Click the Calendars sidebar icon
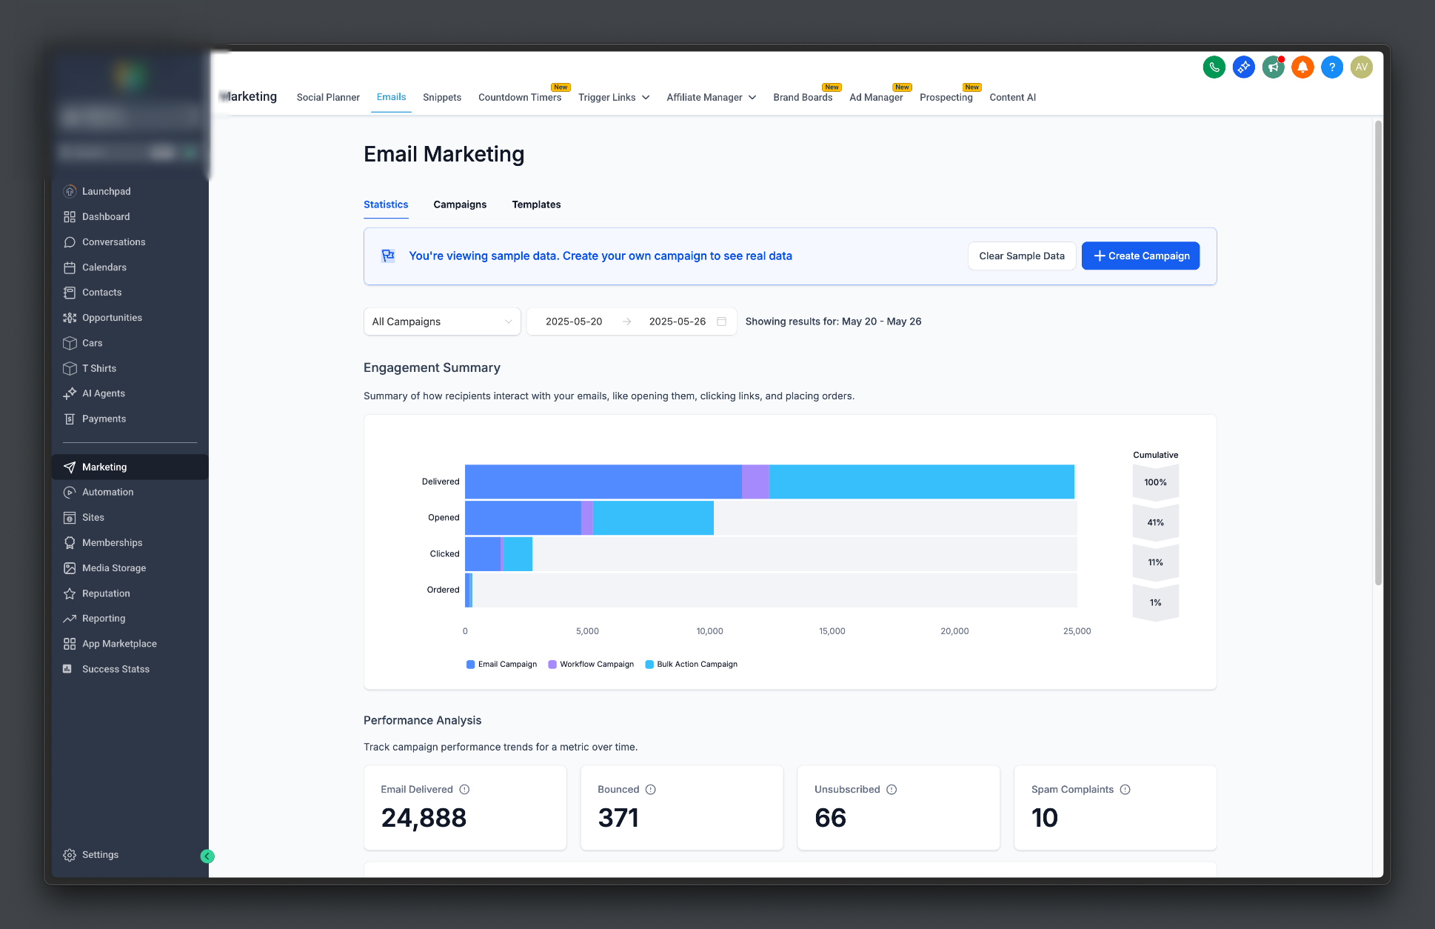This screenshot has width=1435, height=929. pyautogui.click(x=70, y=267)
